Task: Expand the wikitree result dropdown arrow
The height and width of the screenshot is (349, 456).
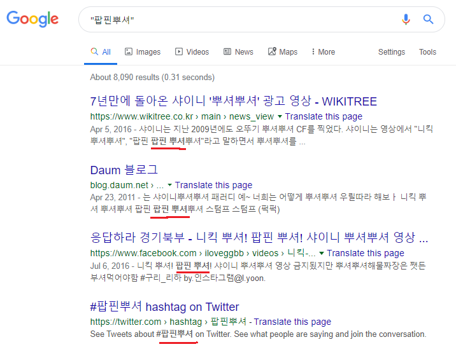Action: tap(280, 117)
